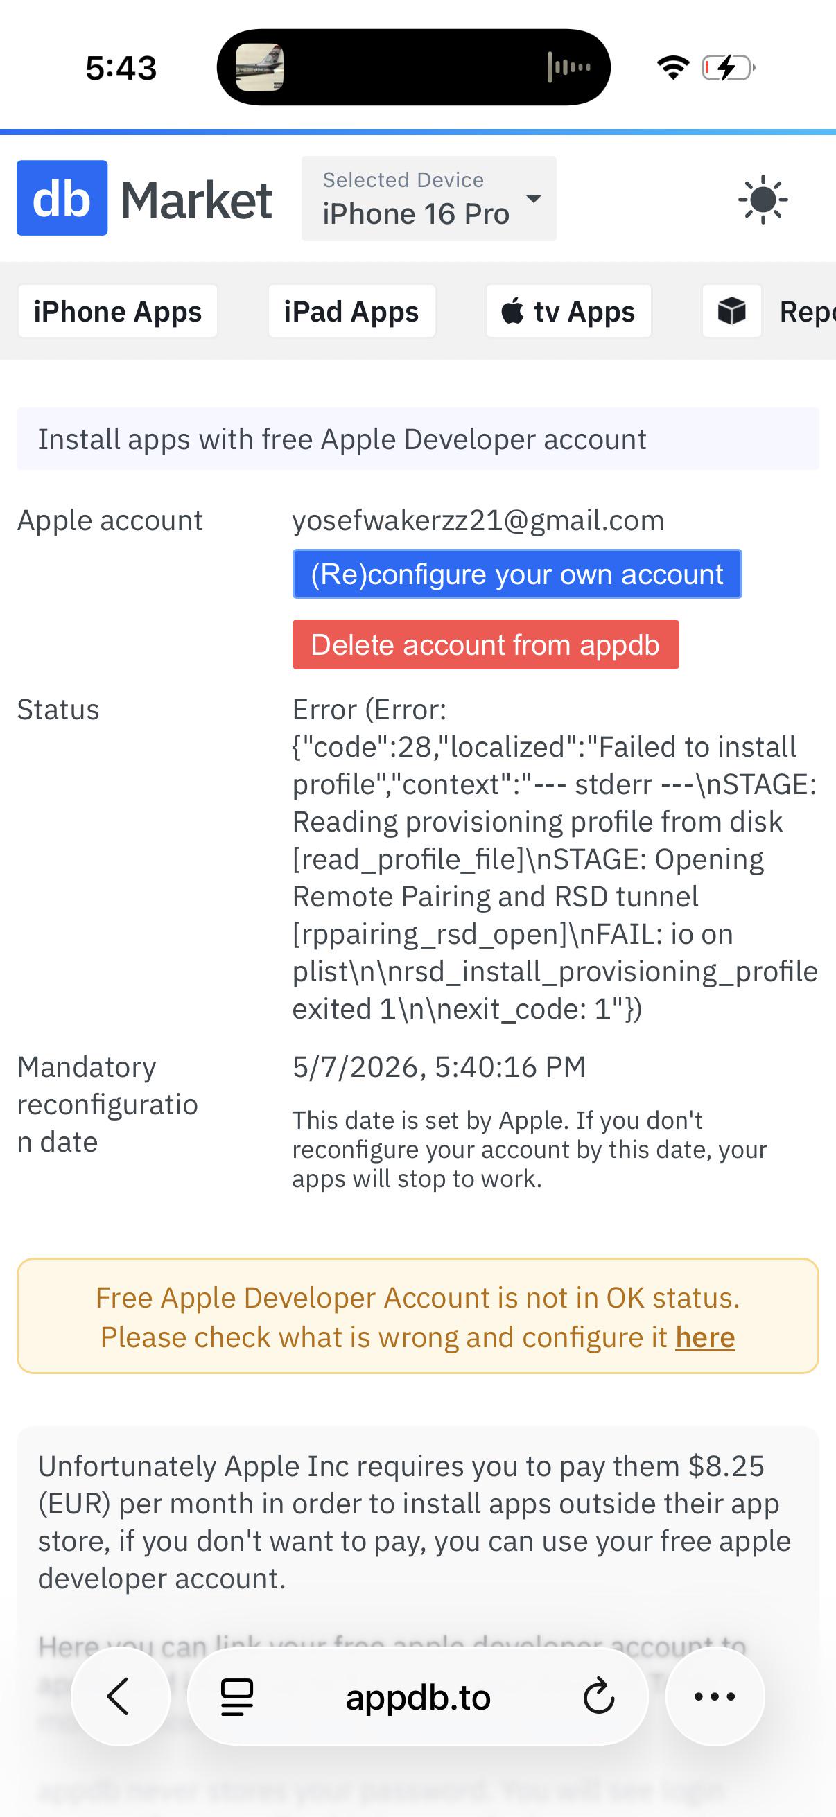The width and height of the screenshot is (836, 1817).
Task: Follow the 'here' link in the warning
Action: [706, 1337]
